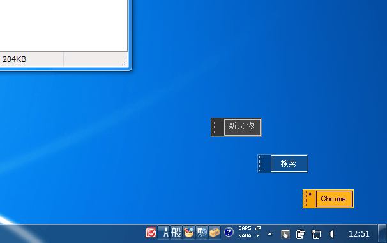Click the 204KB status bar cell
The image size is (387, 243).
click(31, 59)
